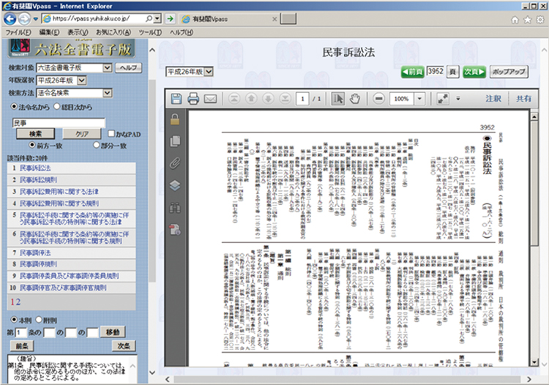This screenshot has height=385, width=549.
Task: Open the document signature panel icon
Action: (175, 230)
